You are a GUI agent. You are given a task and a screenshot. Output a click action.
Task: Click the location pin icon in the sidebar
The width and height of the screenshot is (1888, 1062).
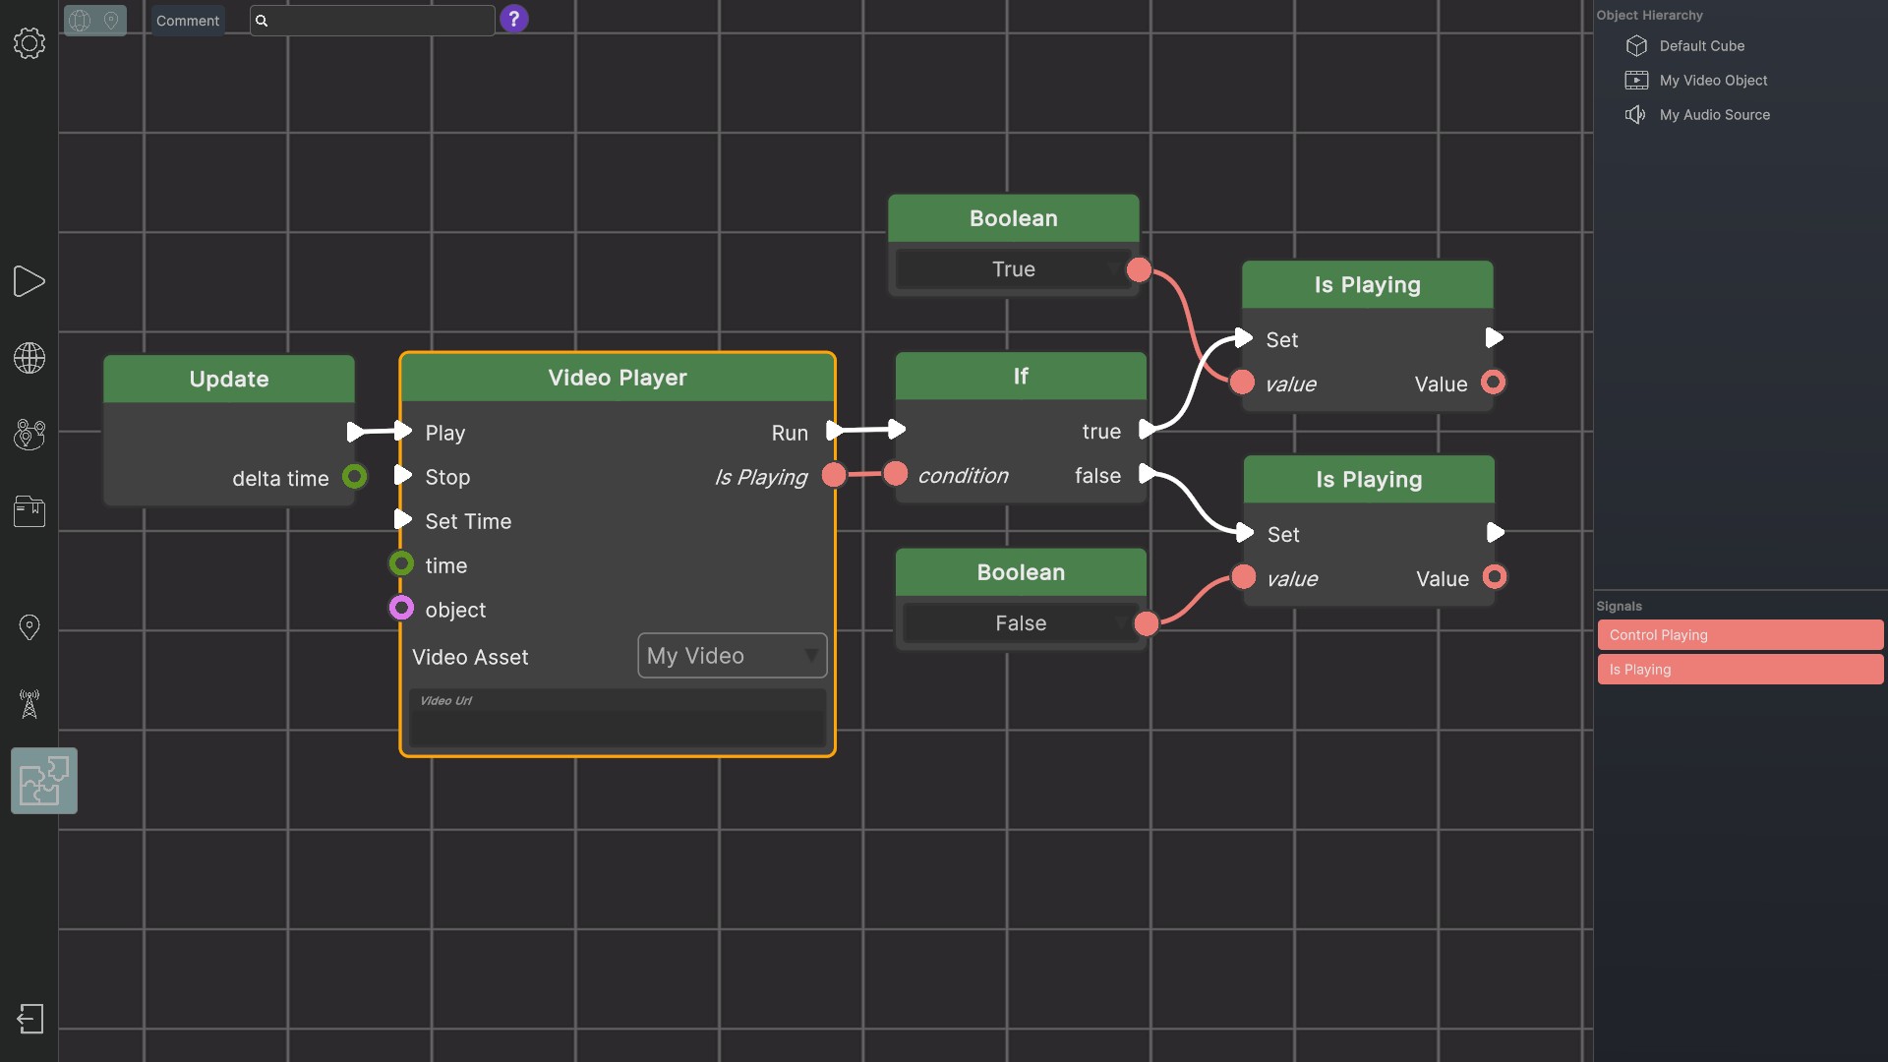point(29,626)
